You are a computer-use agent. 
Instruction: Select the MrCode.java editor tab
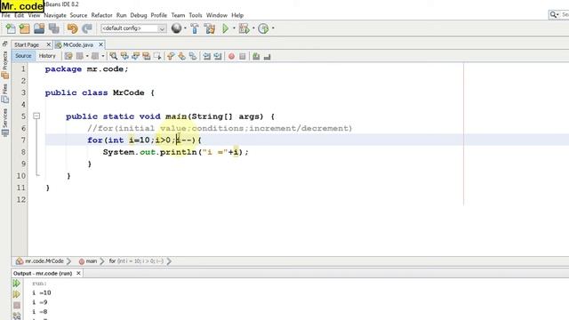(x=78, y=44)
